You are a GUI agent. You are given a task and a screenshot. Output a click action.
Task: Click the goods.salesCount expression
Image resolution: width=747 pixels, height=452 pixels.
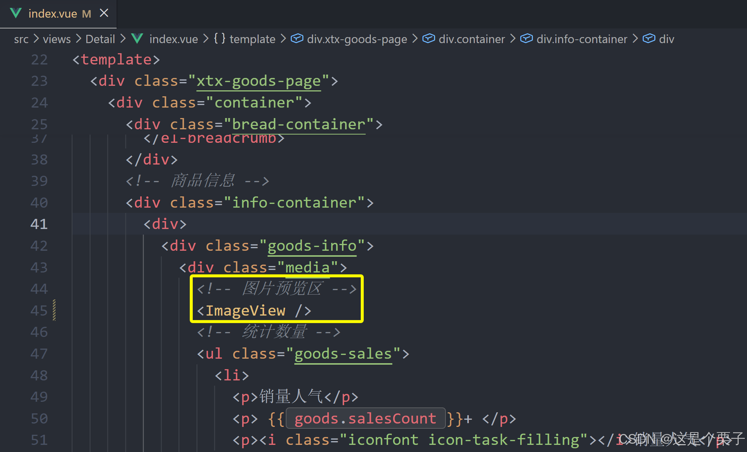pos(365,418)
